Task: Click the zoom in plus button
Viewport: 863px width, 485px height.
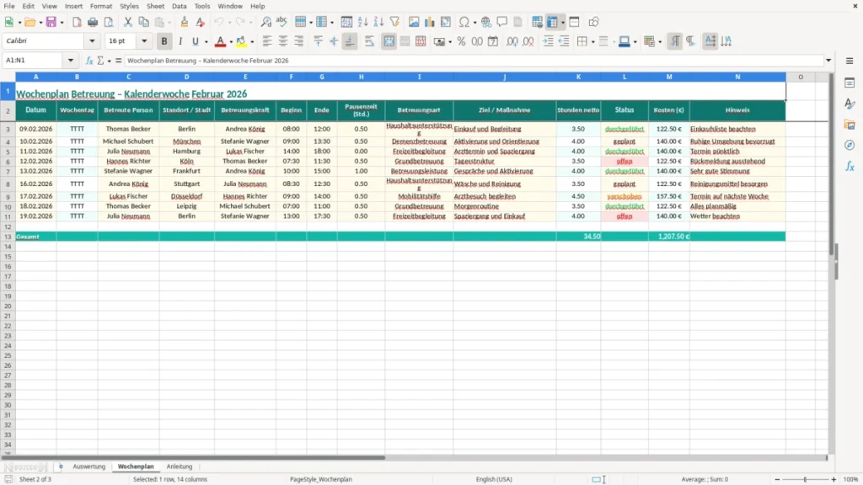Action: click(x=834, y=479)
